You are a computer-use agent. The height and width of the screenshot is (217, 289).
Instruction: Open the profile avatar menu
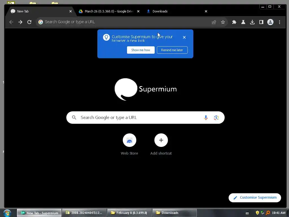[270, 22]
